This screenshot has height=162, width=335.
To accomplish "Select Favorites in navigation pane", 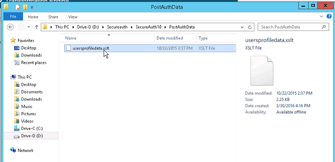I will point(26,41).
